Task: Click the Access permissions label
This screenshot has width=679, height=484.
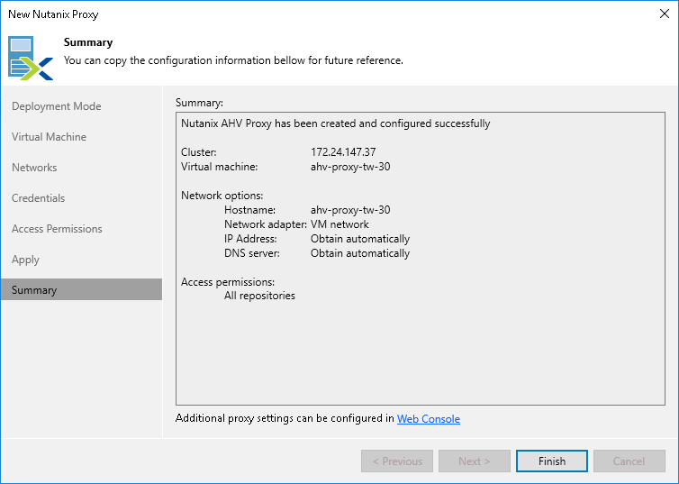Action: pos(228,282)
